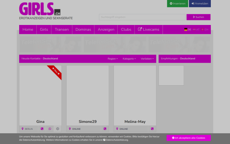This screenshot has width=230, height=144.
Task: Open the Livecams external link
Action: coord(149,30)
